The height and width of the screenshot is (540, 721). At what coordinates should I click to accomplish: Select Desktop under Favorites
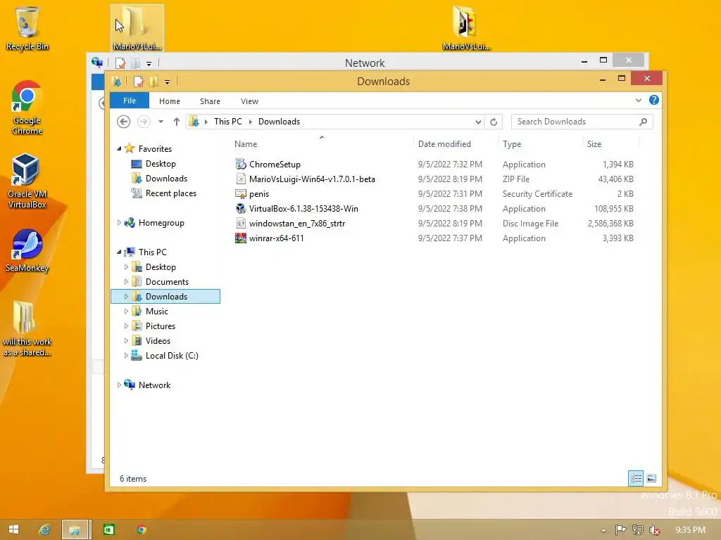161,163
